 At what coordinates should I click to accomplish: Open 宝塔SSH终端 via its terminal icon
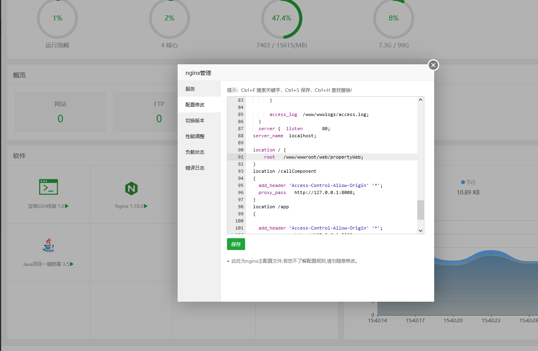pyautogui.click(x=48, y=187)
